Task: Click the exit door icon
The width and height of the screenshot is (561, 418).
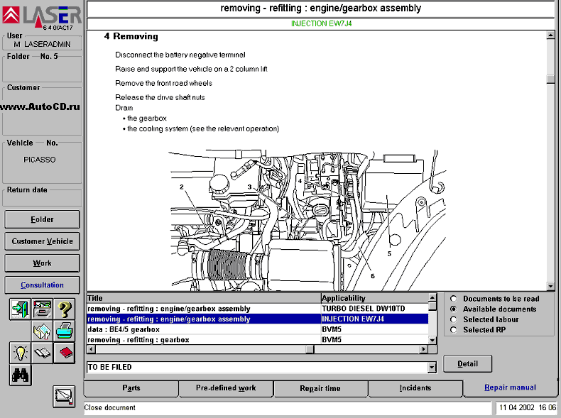Action: click(20, 309)
